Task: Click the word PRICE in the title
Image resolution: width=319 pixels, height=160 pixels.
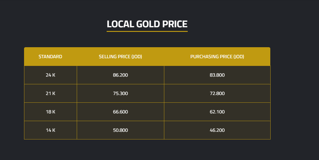Action: 175,24
